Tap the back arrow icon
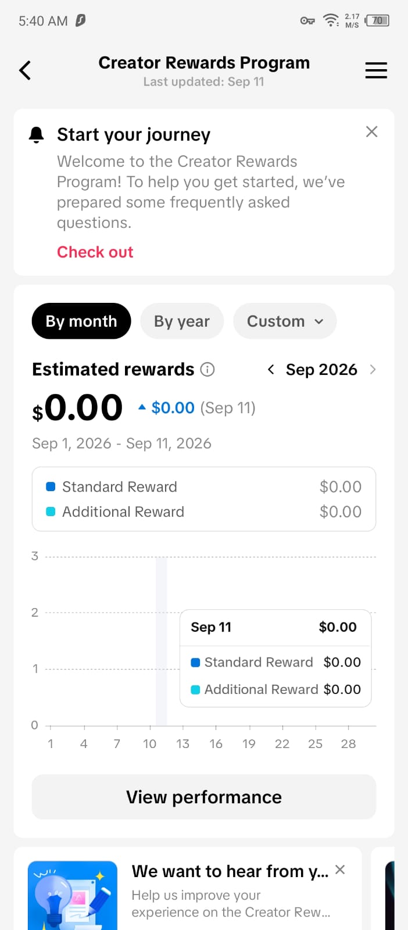The image size is (408, 930). click(25, 70)
